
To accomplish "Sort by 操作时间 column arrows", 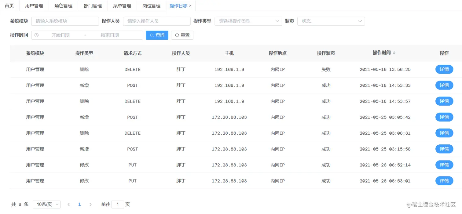I will coord(394,53).
